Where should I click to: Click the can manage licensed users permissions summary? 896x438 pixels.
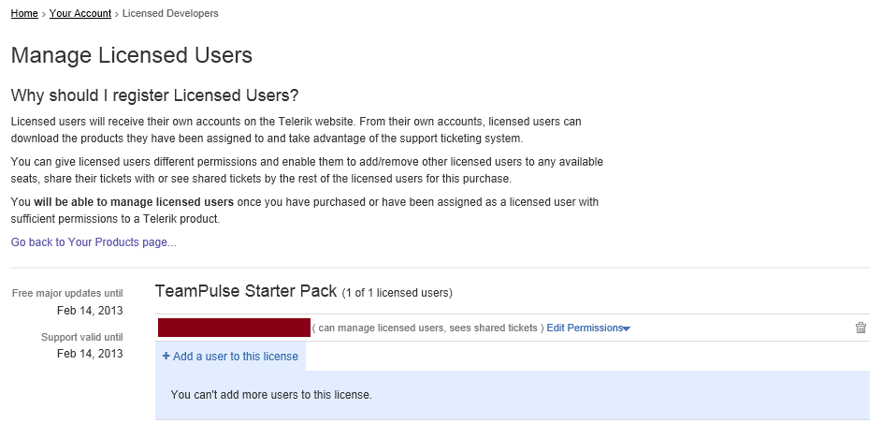428,328
